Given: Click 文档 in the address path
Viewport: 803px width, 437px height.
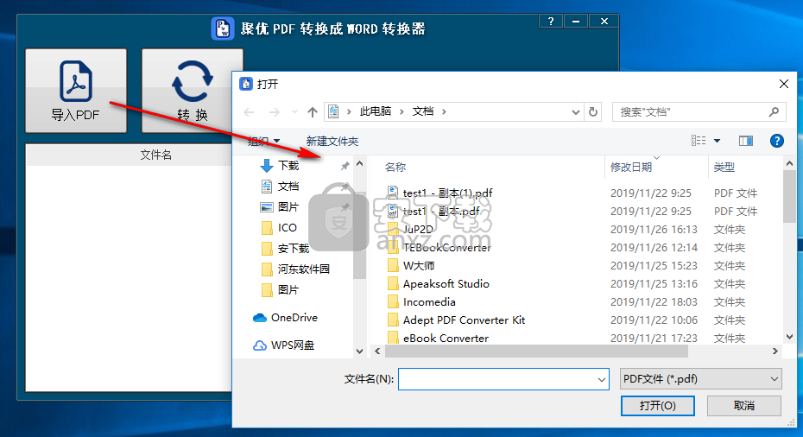Looking at the screenshot, I should coord(423,111).
